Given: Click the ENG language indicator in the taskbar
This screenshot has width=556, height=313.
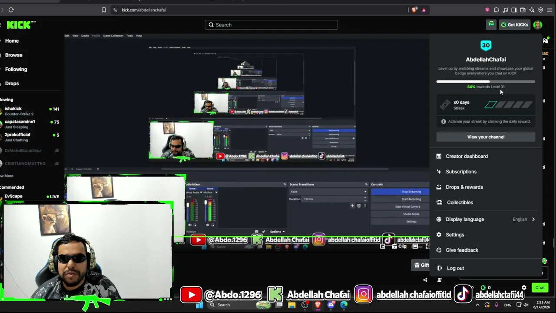Looking at the screenshot, I should pos(507,305).
